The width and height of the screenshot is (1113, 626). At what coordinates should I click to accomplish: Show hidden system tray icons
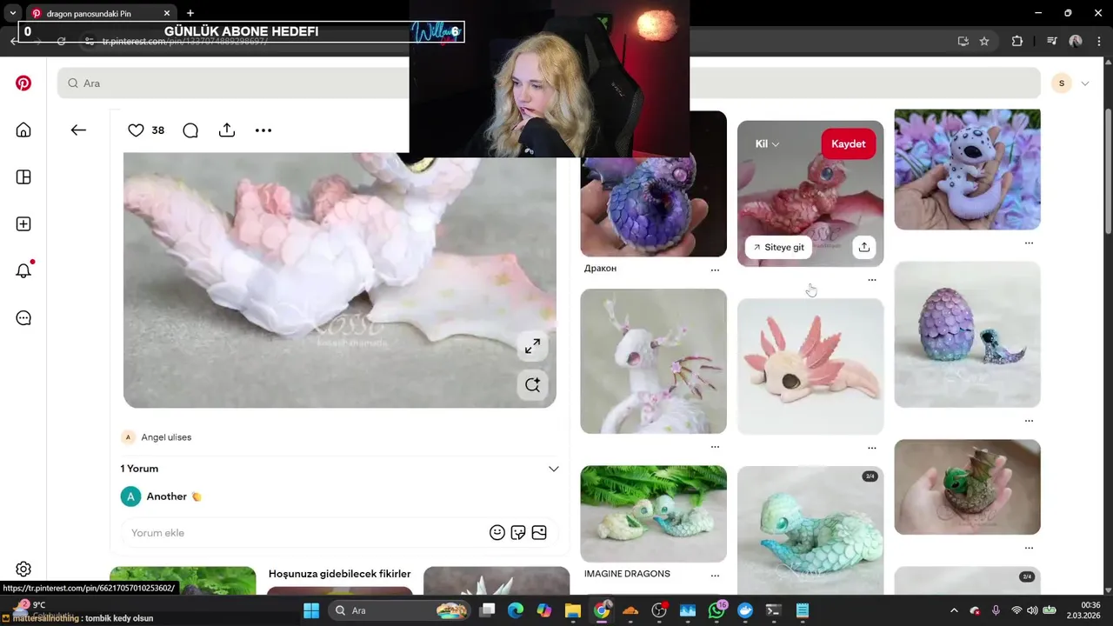(x=954, y=610)
